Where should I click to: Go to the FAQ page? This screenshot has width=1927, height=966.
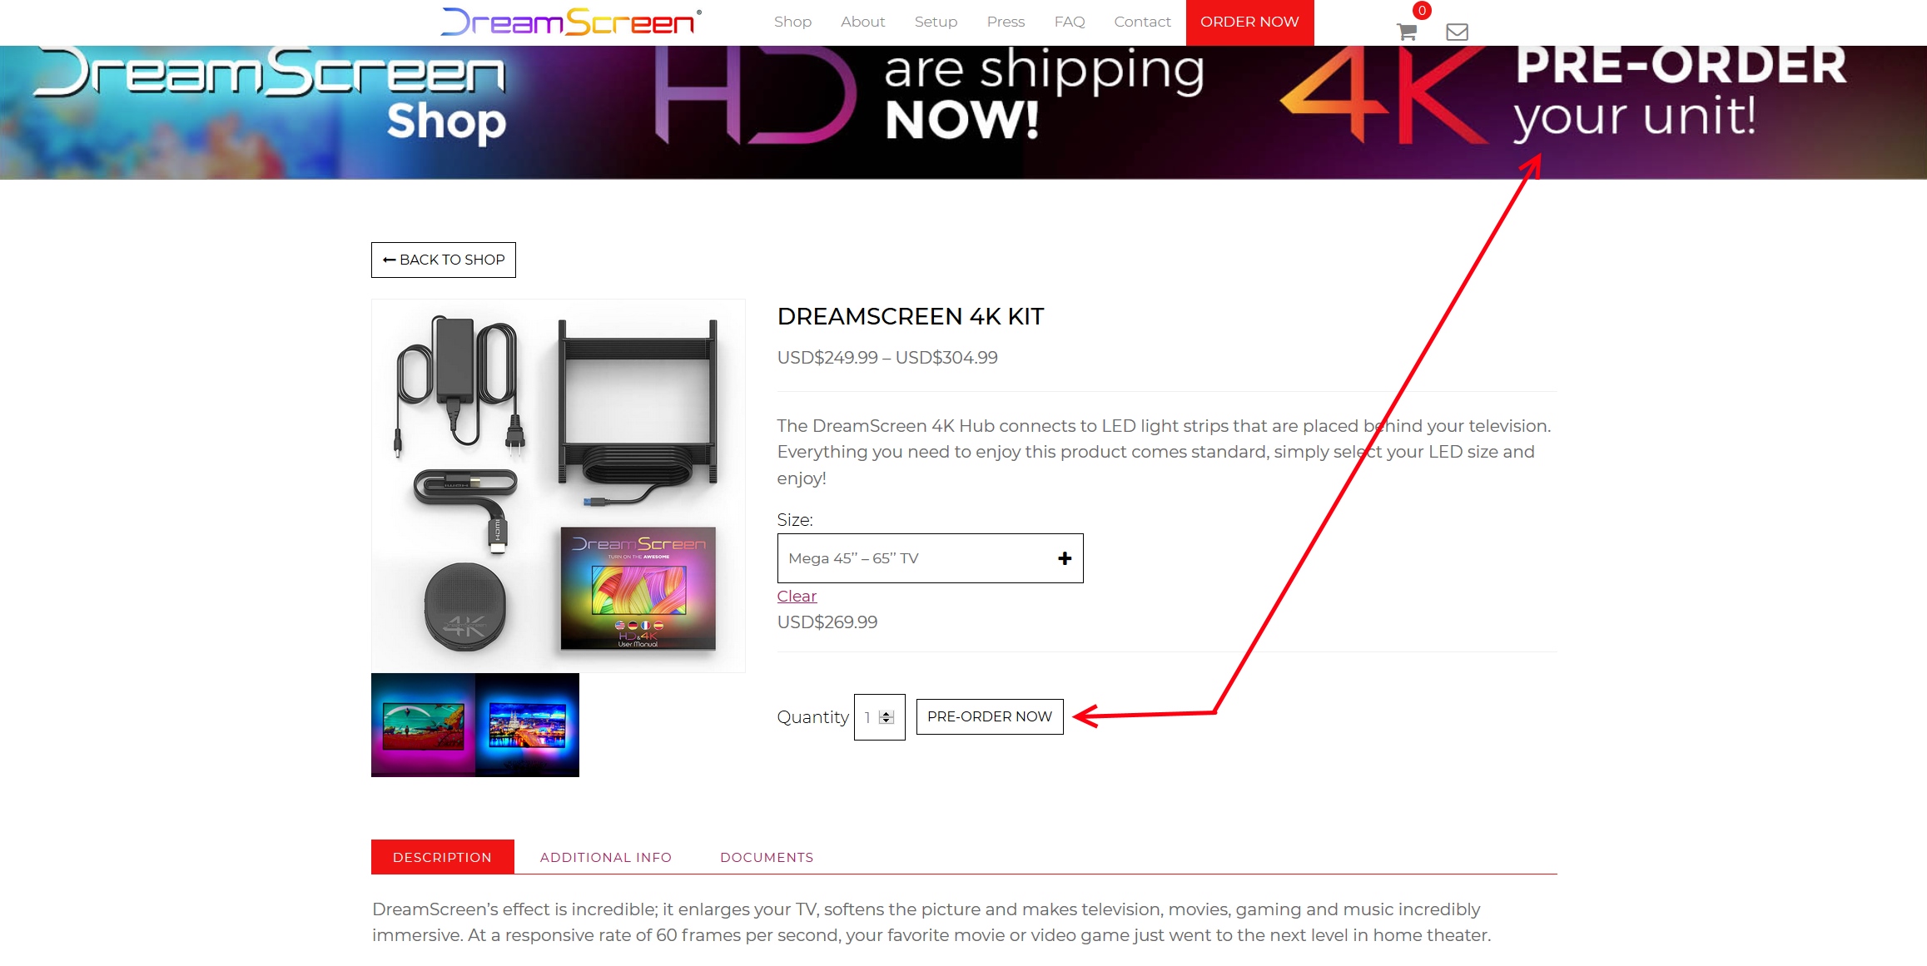(1069, 22)
